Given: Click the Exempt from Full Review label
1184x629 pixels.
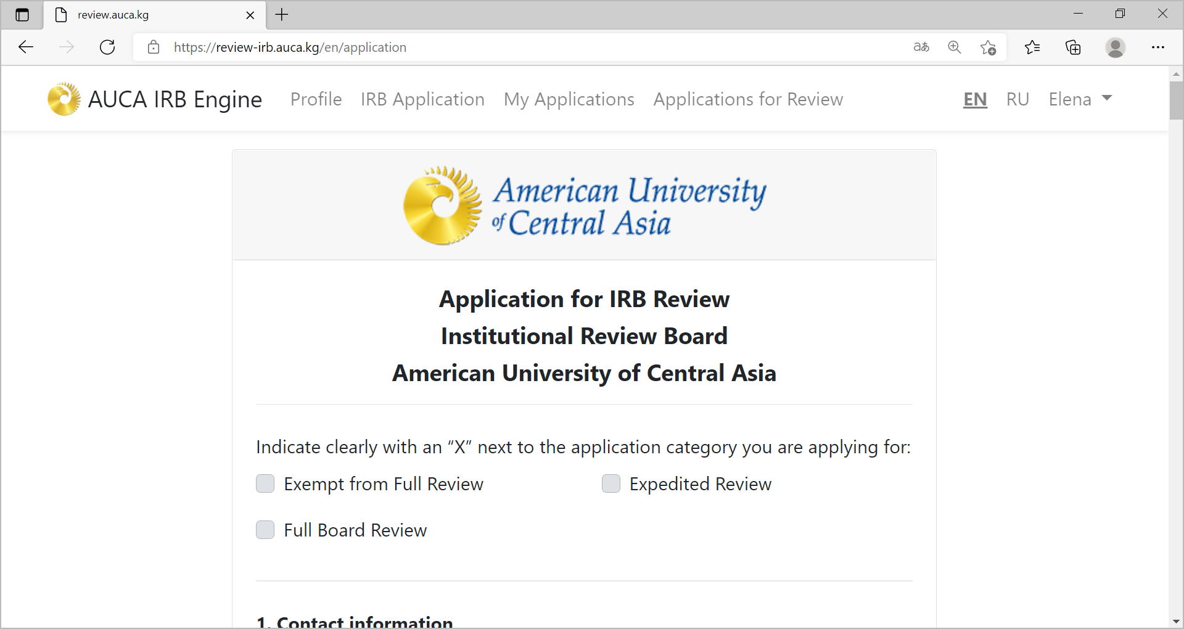Looking at the screenshot, I should [384, 484].
